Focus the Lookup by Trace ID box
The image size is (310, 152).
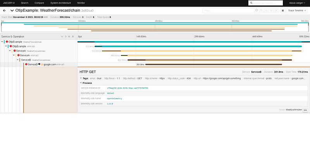[265, 3]
